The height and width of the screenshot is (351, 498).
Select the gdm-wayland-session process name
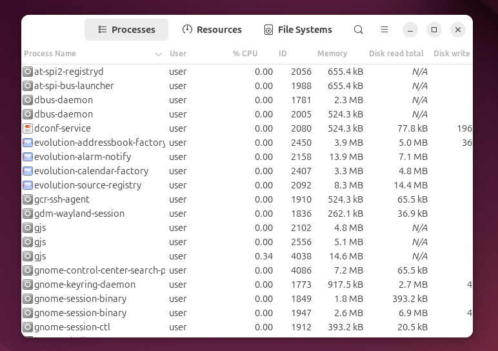(79, 214)
